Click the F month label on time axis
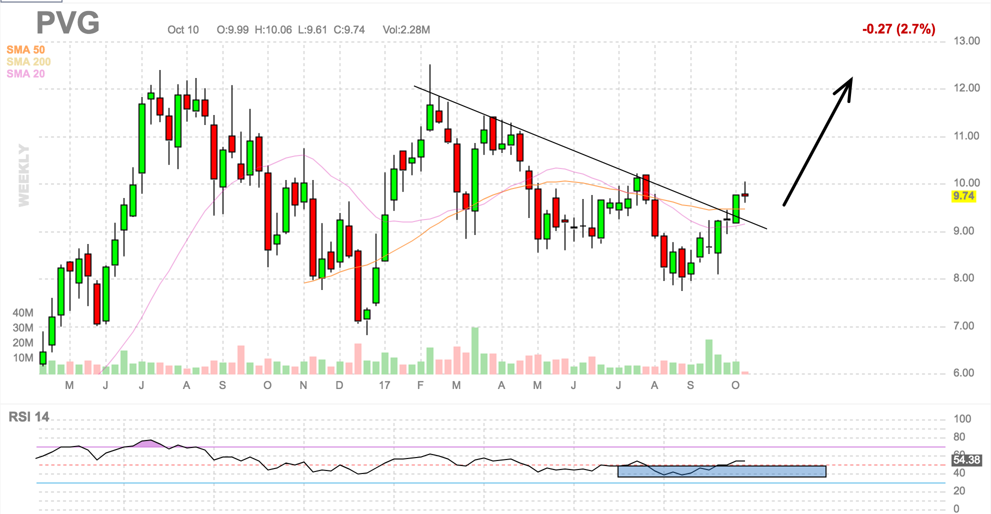The image size is (991, 514). tap(420, 385)
